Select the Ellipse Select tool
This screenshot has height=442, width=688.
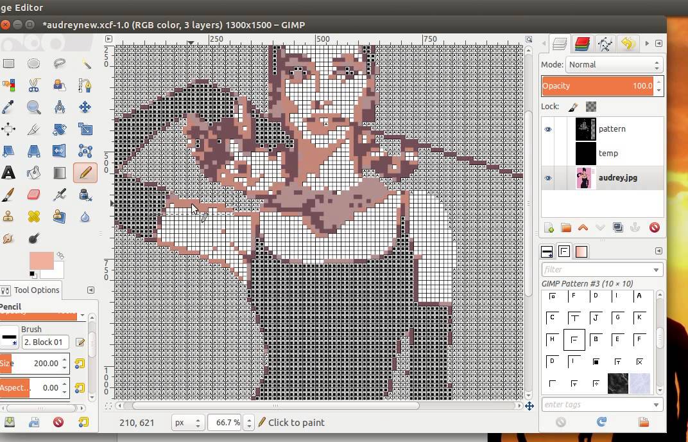tap(34, 64)
